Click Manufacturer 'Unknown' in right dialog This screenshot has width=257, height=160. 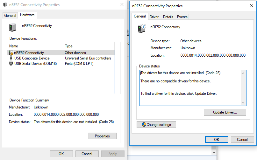pos(188,48)
